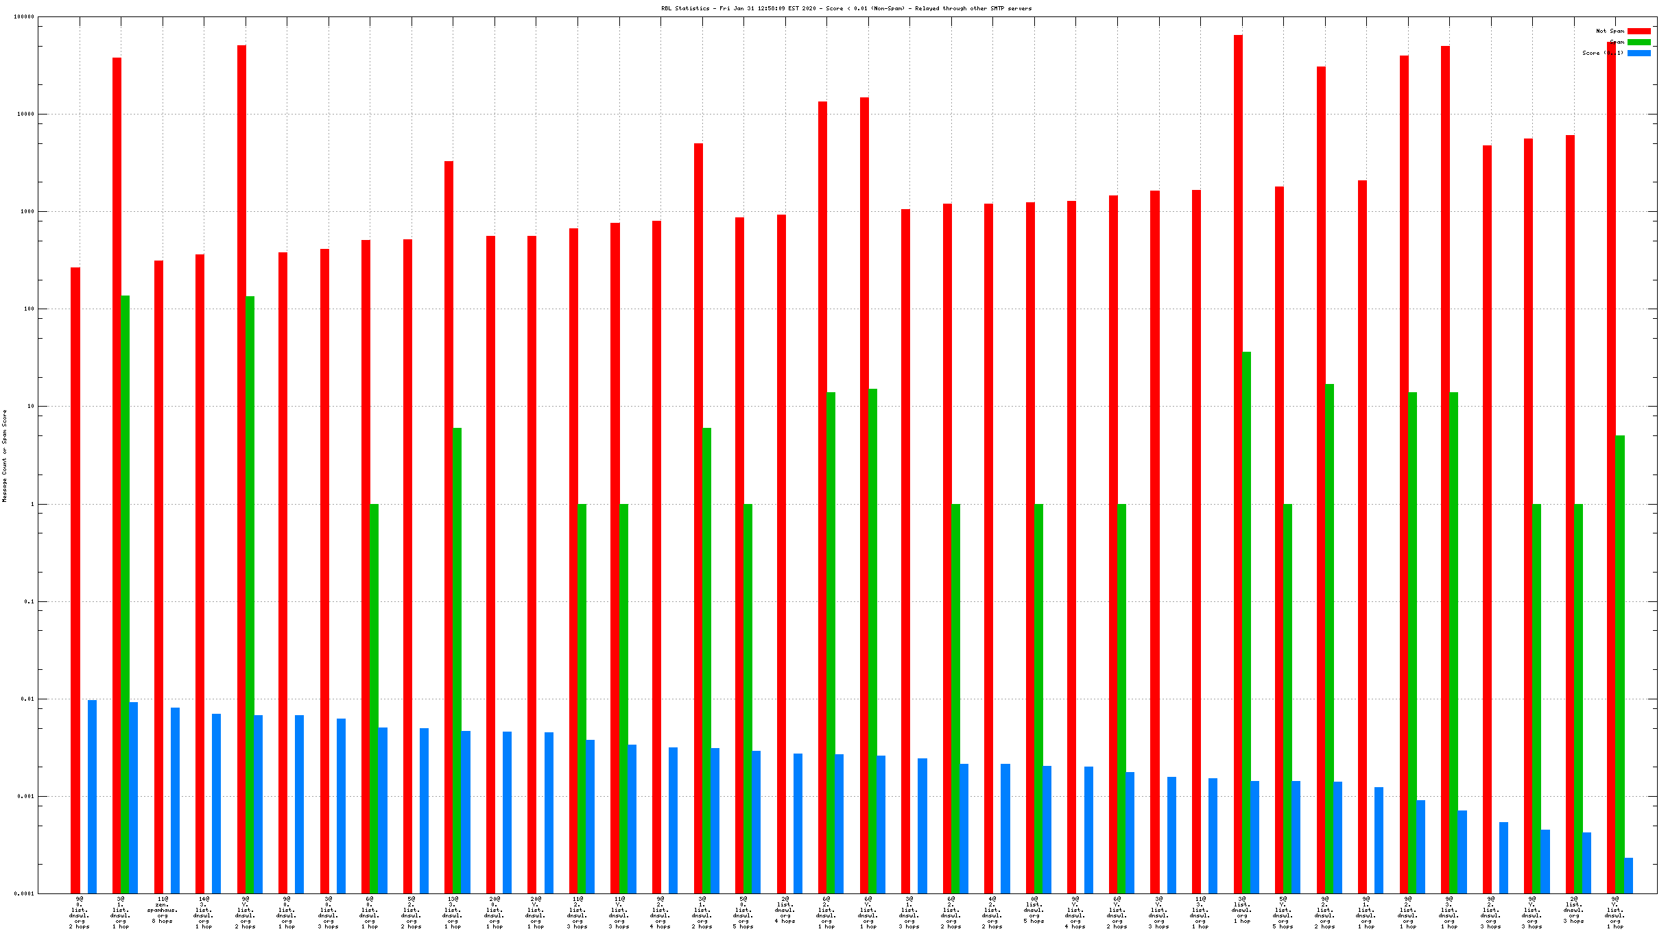Click the leftmost blue score bar
The image size is (1668, 938).
92,795
